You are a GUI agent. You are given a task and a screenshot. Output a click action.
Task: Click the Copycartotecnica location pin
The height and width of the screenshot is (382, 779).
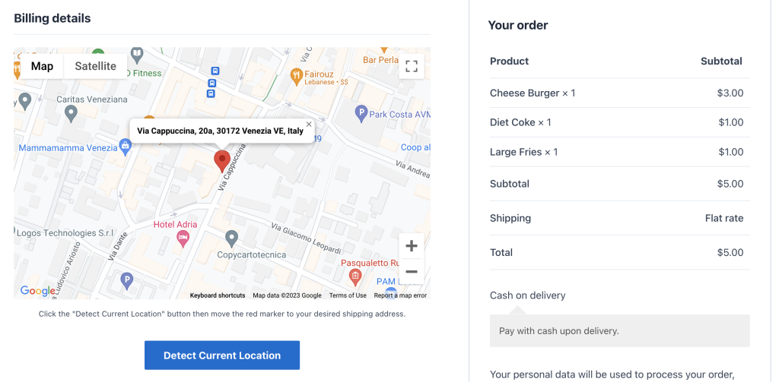click(x=231, y=239)
